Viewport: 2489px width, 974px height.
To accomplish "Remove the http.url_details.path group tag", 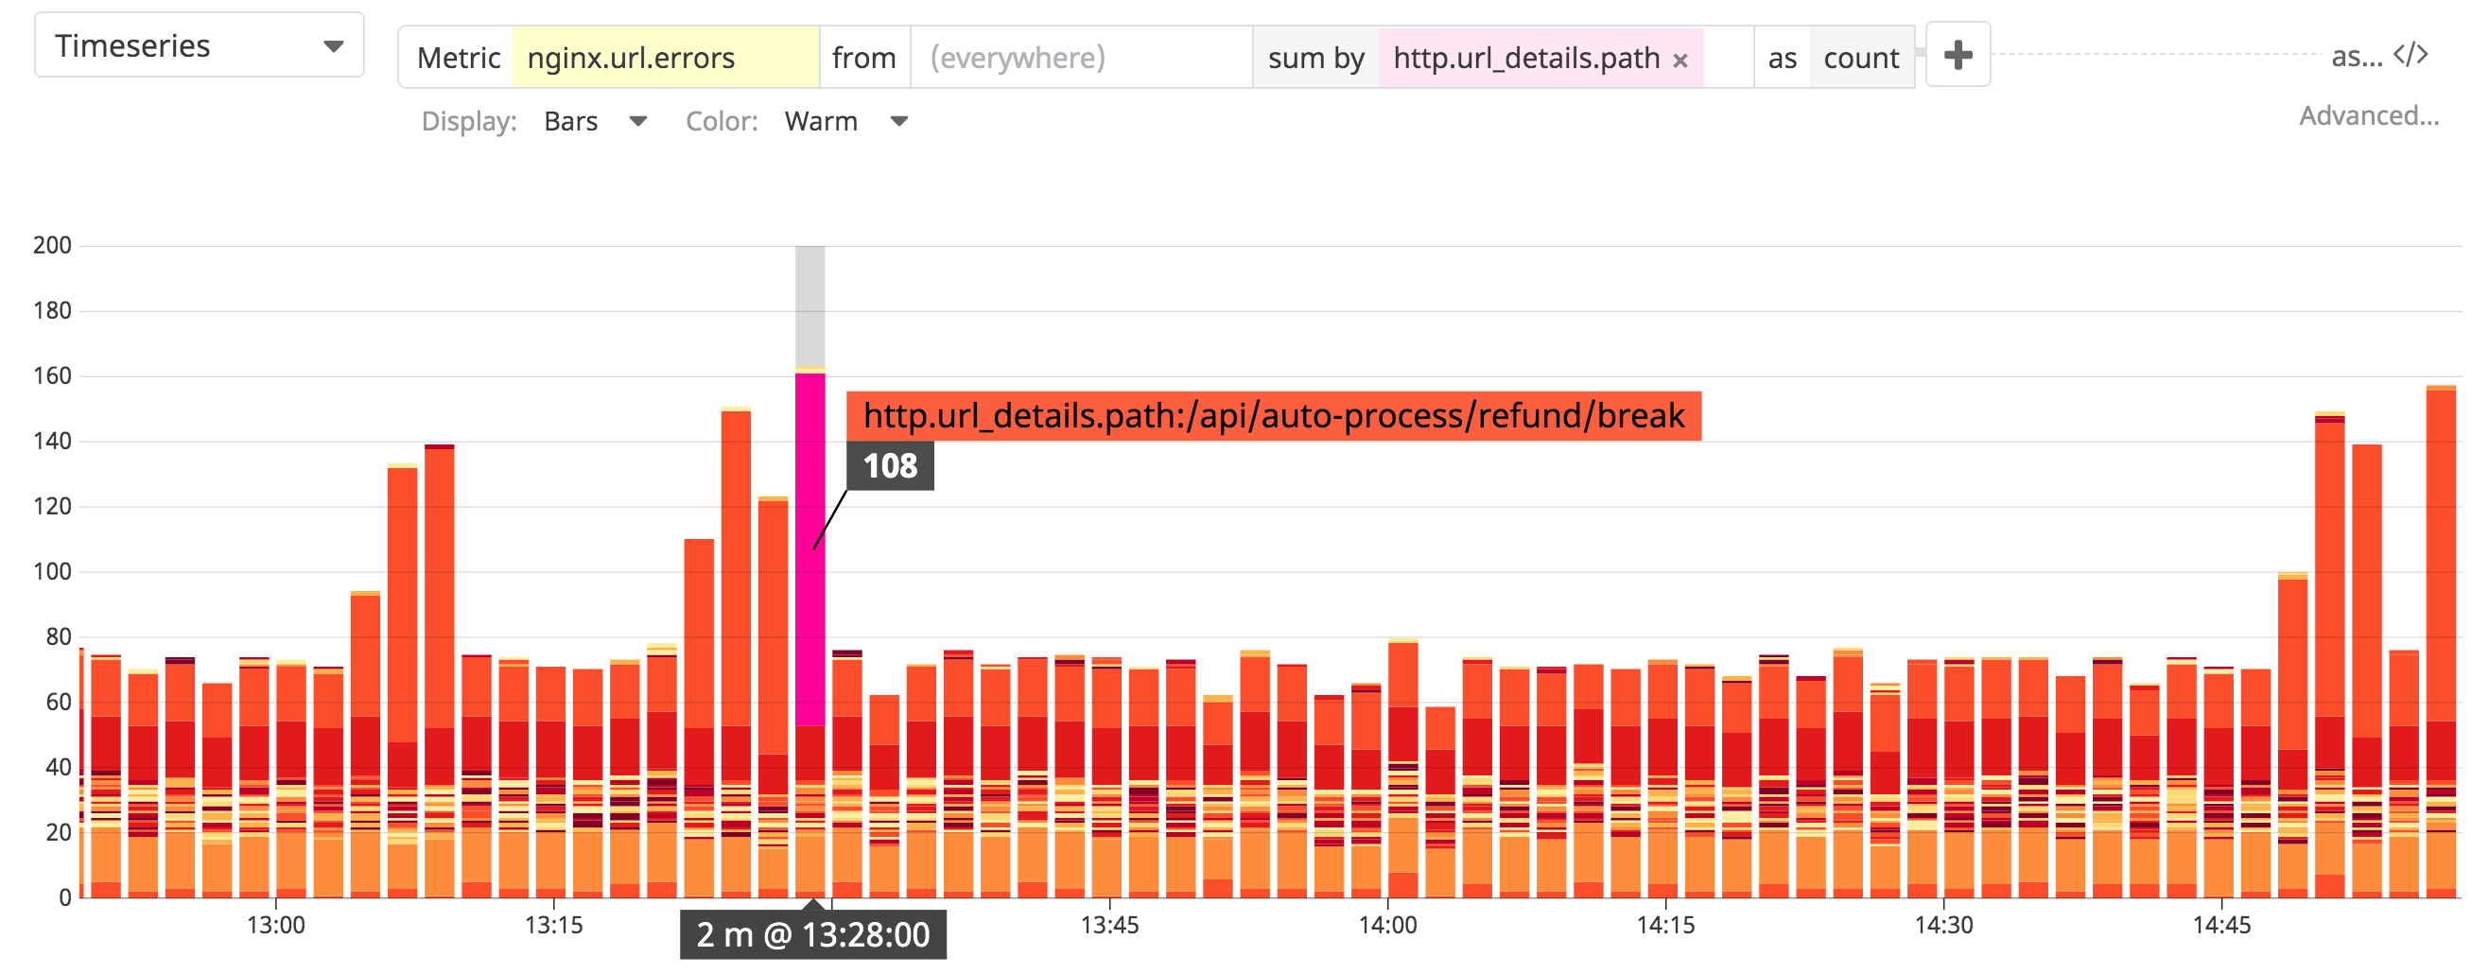I will coord(1680,61).
